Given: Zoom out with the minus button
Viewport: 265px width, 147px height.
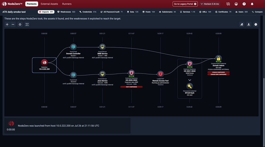Looking at the screenshot, I should coord(13,24).
